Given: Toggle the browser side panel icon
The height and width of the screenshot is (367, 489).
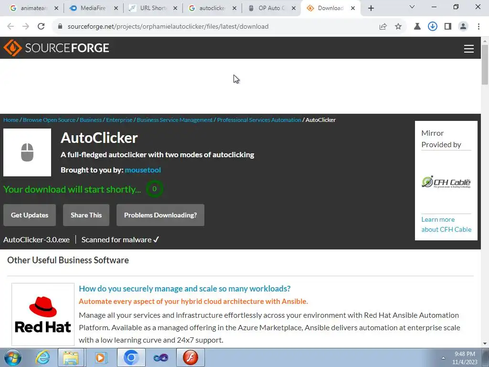Looking at the screenshot, I should point(448,27).
